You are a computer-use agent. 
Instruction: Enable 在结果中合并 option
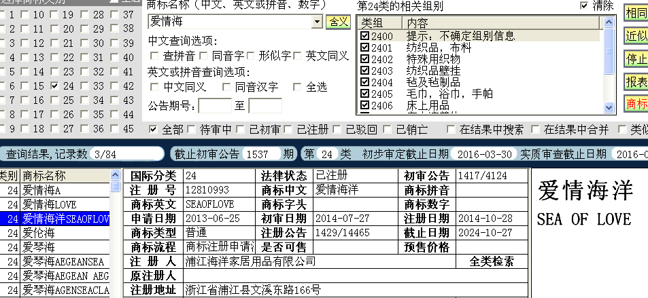coord(535,130)
